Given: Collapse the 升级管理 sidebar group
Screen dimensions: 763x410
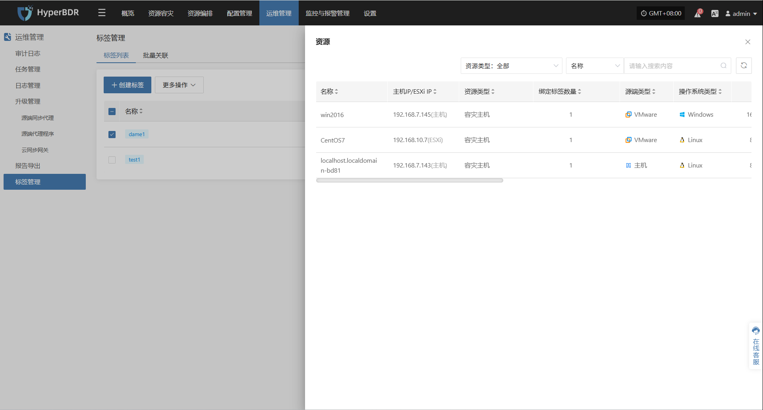Looking at the screenshot, I should click(28, 101).
